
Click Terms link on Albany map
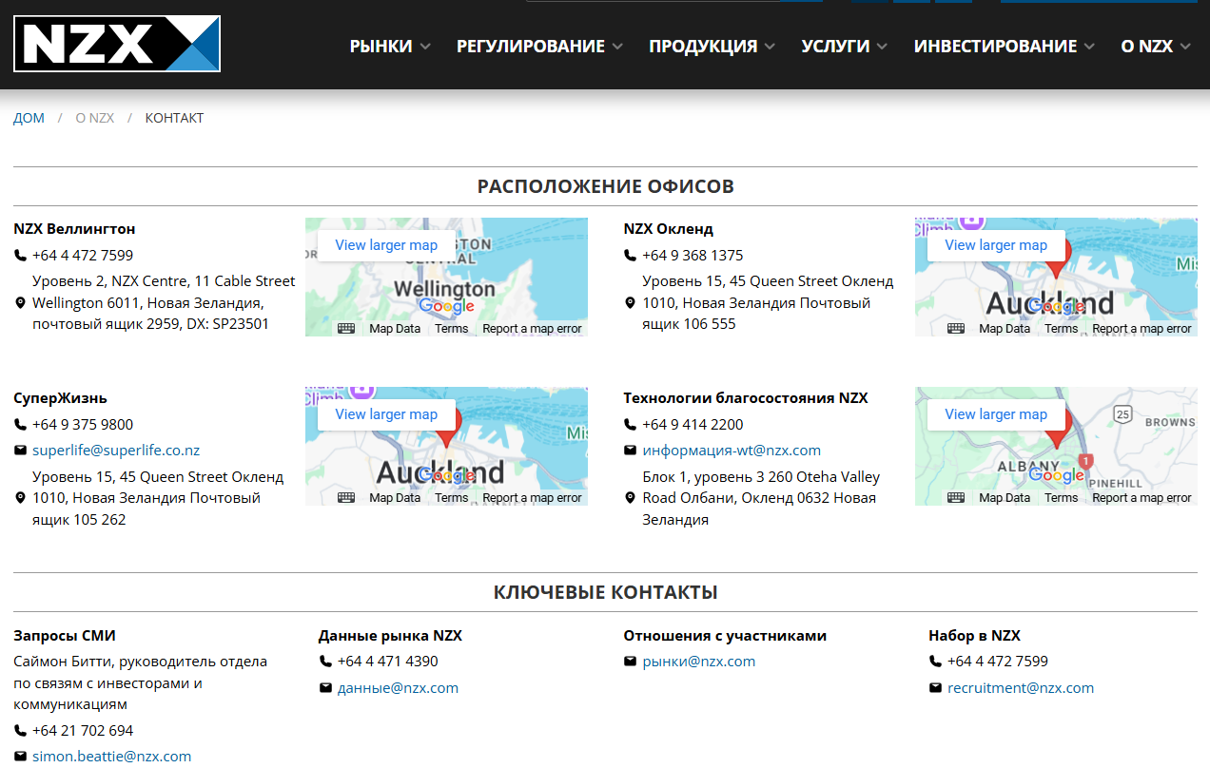(1062, 498)
